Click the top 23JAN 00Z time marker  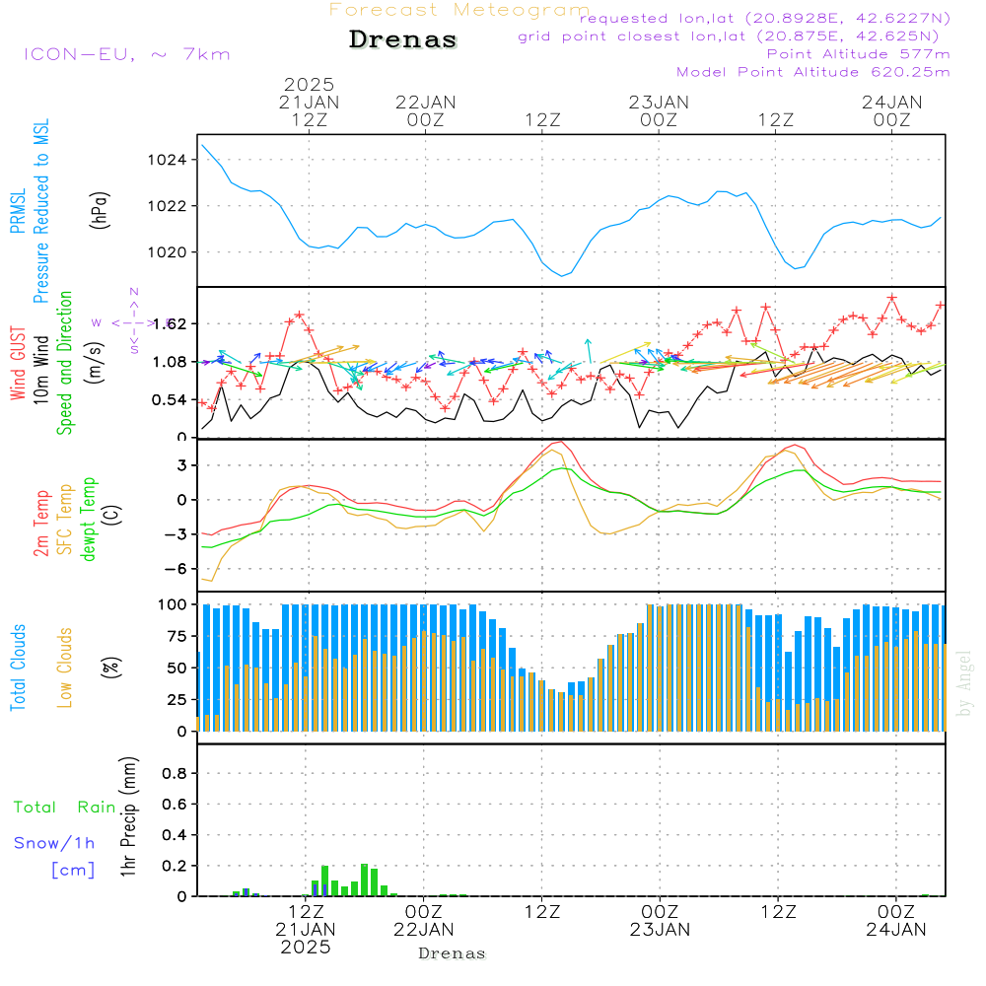659,110
